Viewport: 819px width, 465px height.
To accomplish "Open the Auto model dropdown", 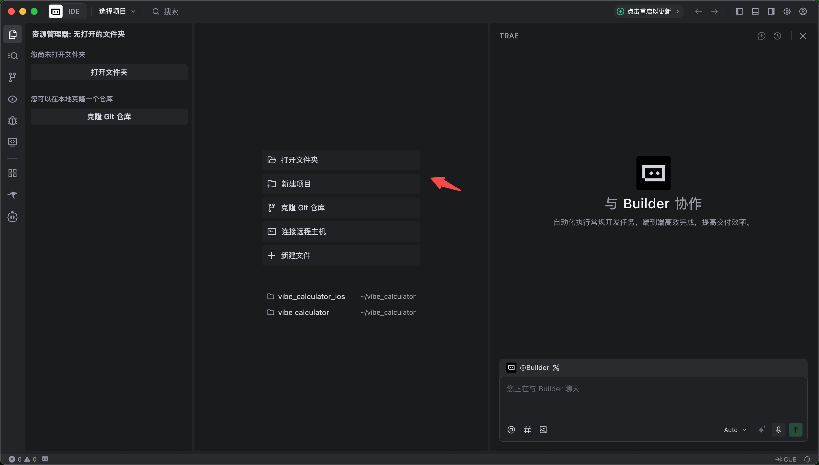I will (735, 429).
